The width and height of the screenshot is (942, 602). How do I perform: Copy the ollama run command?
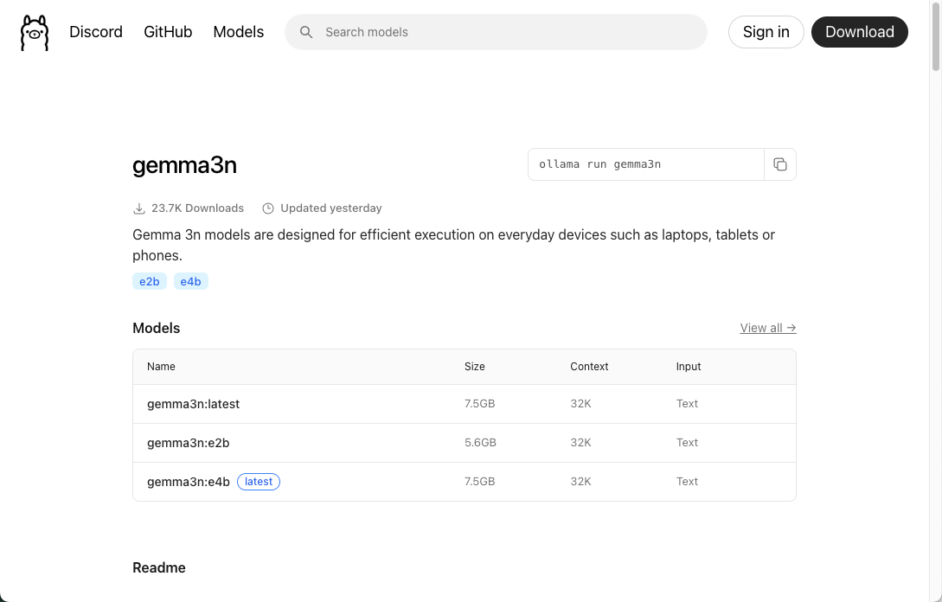point(779,164)
